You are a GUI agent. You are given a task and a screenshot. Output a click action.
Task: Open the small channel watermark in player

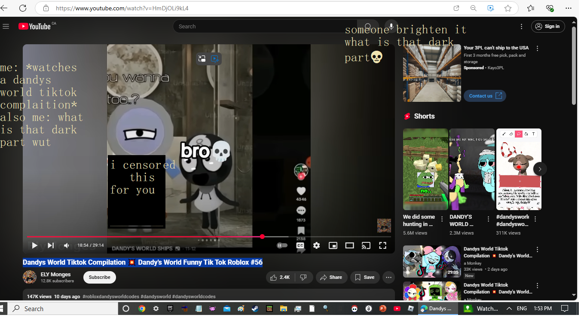[x=384, y=225]
